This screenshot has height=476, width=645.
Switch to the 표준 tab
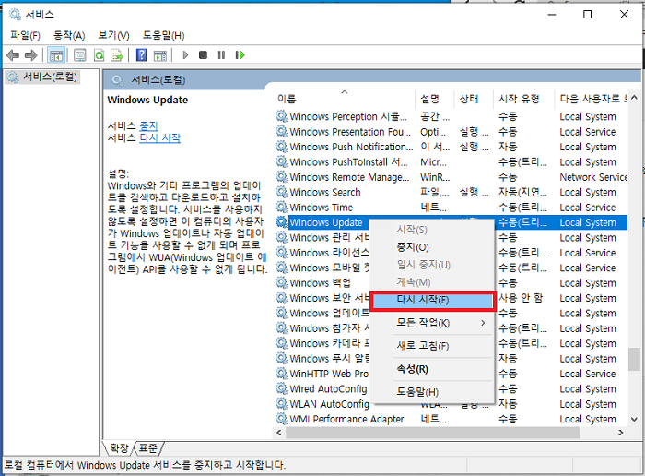[x=148, y=447]
